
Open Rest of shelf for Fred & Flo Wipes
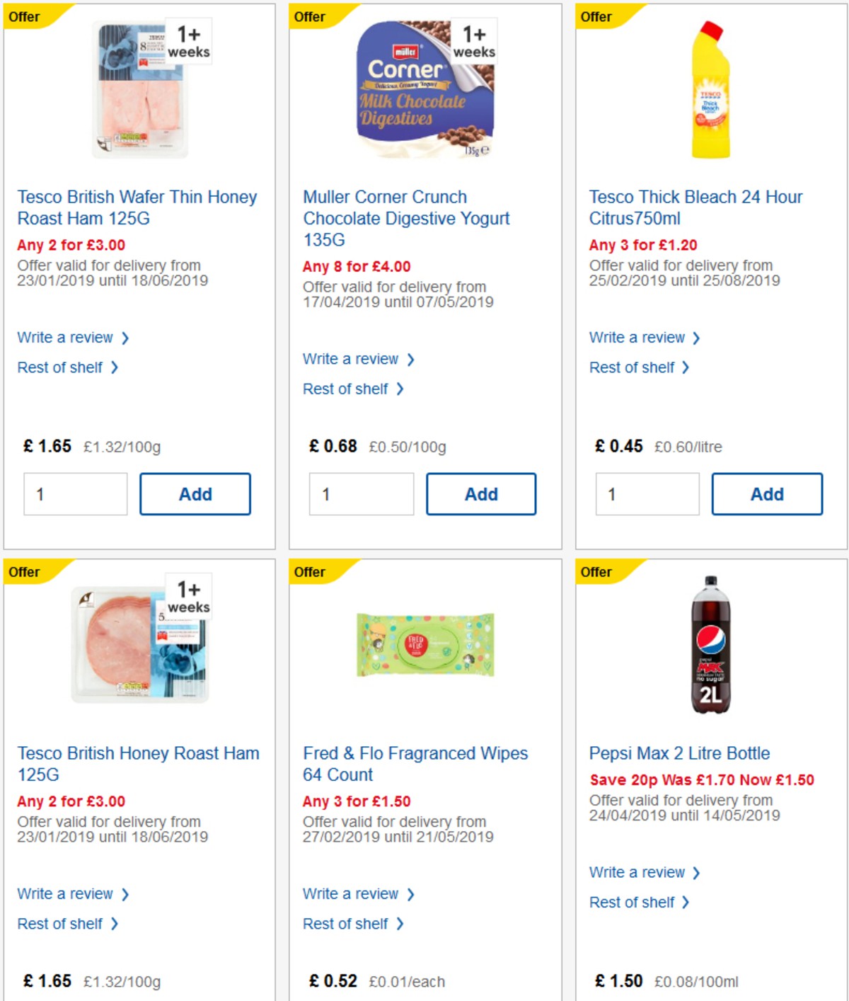pos(347,924)
